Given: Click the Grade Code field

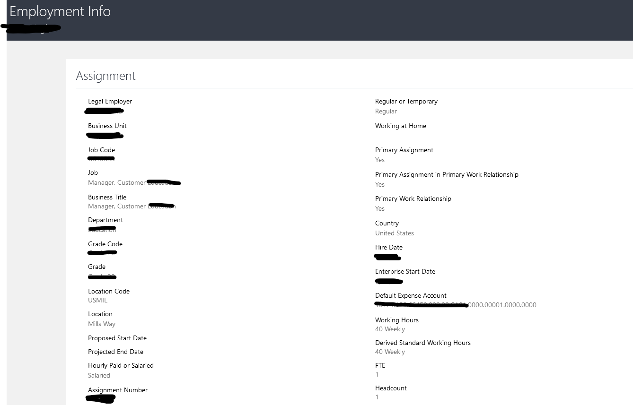Looking at the screenshot, I should click(105, 244).
